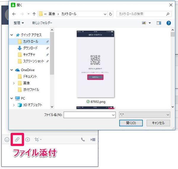The image size is (178, 169).
Task: Click the pin icon next to カメラ ロール
Action: coord(47,42)
